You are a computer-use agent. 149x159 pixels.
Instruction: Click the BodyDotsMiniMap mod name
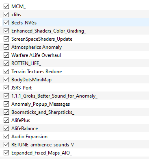31,80
